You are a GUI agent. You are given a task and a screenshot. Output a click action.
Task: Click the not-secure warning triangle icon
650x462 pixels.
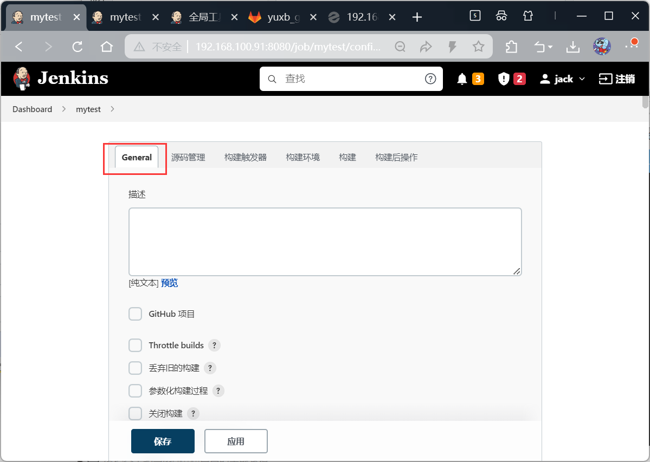139,47
